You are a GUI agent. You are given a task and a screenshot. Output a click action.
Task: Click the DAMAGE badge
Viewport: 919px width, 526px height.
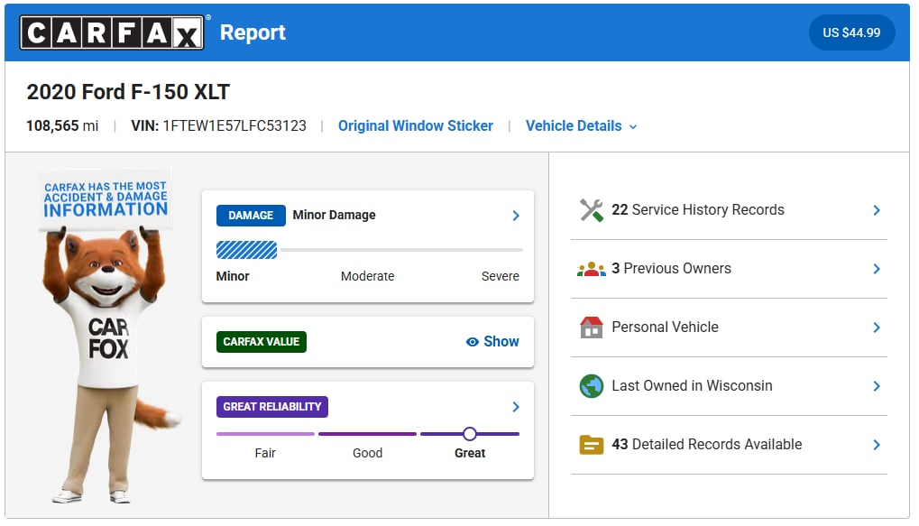coord(251,216)
